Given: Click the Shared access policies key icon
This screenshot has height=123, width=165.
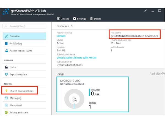Looking at the screenshot, I should click(6, 91).
